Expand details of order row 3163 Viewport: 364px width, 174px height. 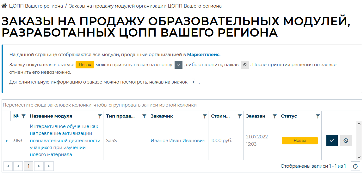(7, 141)
